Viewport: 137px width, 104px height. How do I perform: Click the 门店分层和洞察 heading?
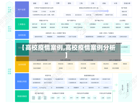pos(88,60)
